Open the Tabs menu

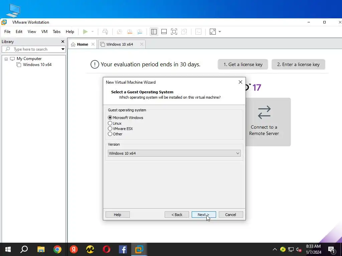[56, 32]
